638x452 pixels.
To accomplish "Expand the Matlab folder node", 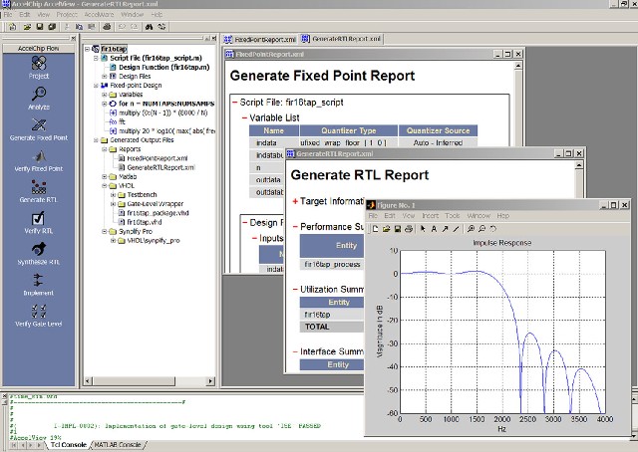I will (105, 177).
